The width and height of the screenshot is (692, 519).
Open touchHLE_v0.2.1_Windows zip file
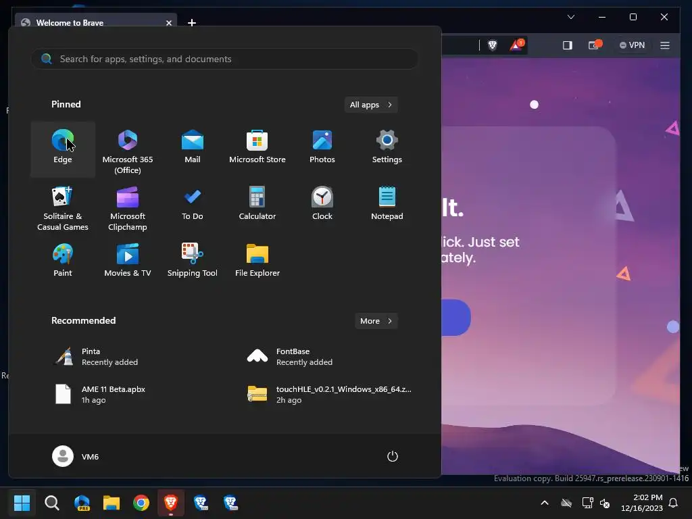click(x=322, y=394)
